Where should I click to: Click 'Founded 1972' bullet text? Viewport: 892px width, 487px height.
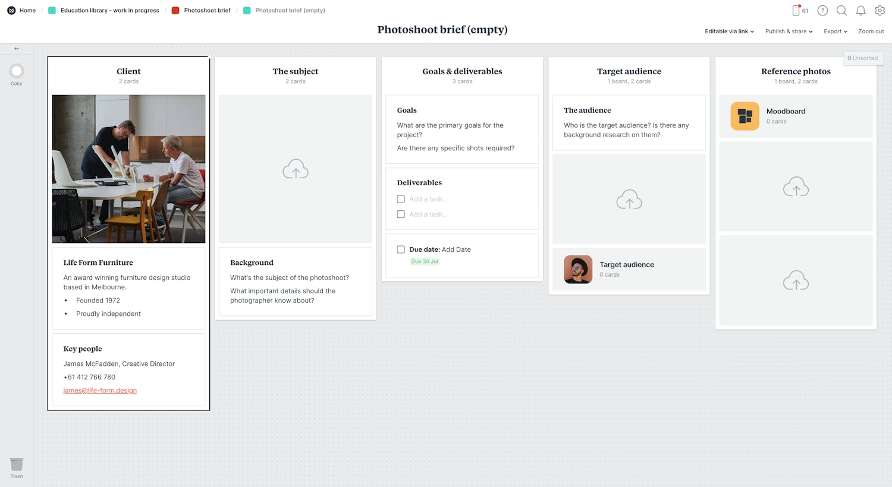click(98, 301)
